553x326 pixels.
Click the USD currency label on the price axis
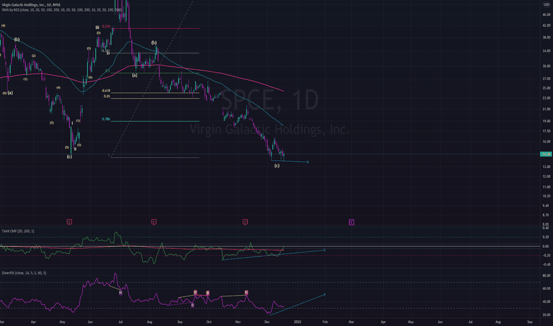point(546,5)
